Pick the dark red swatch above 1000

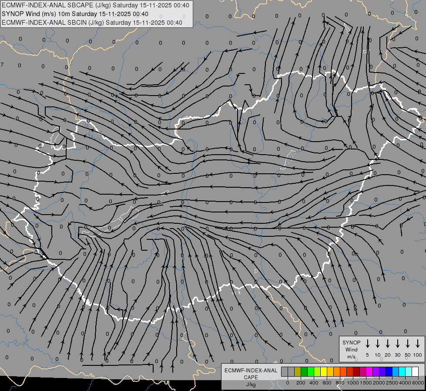tap(356, 371)
